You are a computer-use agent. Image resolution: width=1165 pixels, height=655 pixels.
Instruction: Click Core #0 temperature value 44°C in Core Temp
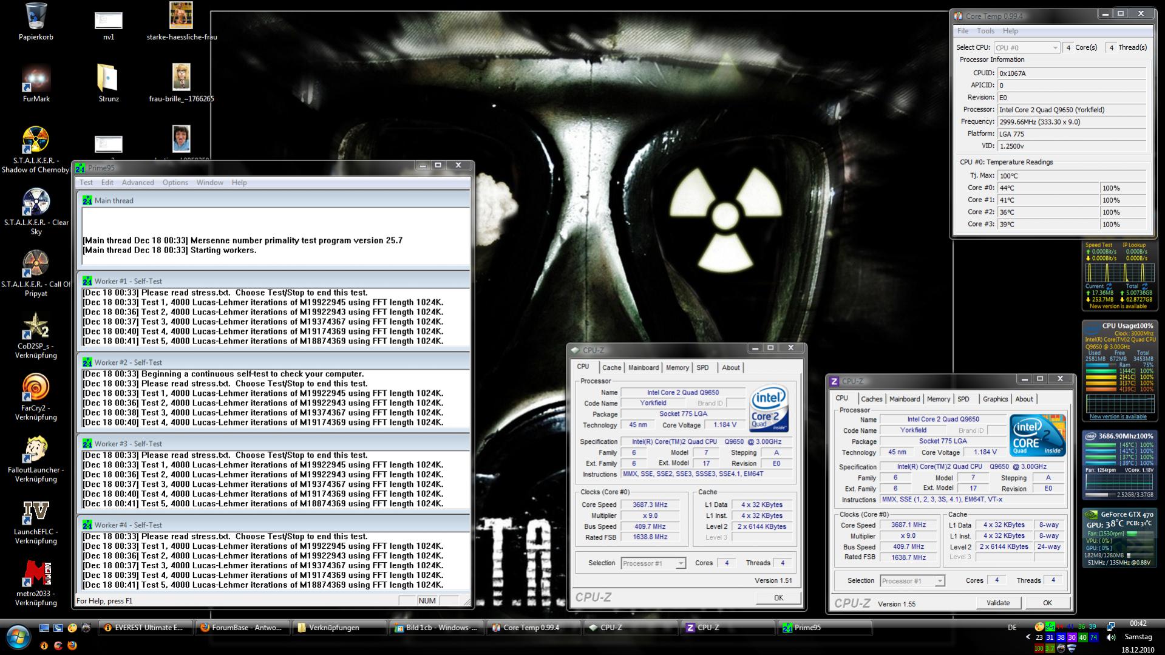(1048, 188)
